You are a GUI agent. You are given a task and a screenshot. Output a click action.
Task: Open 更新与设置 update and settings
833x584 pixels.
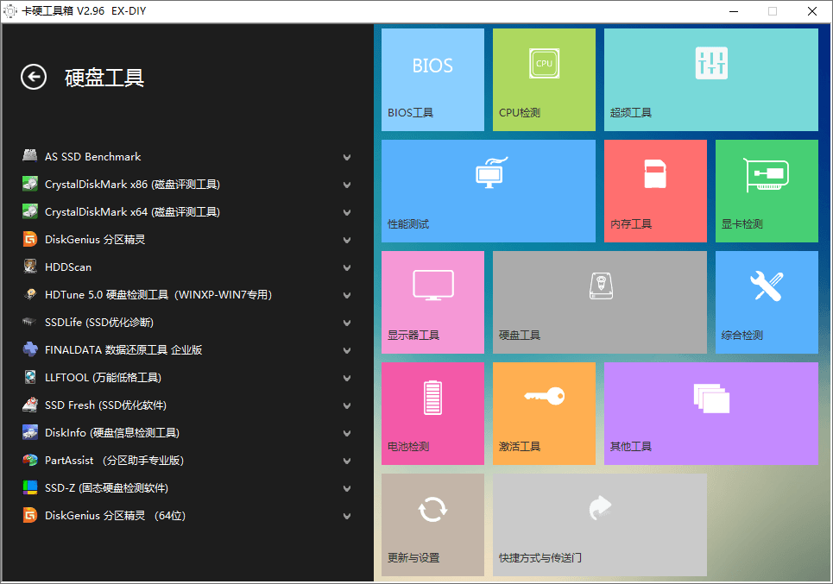pos(432,524)
